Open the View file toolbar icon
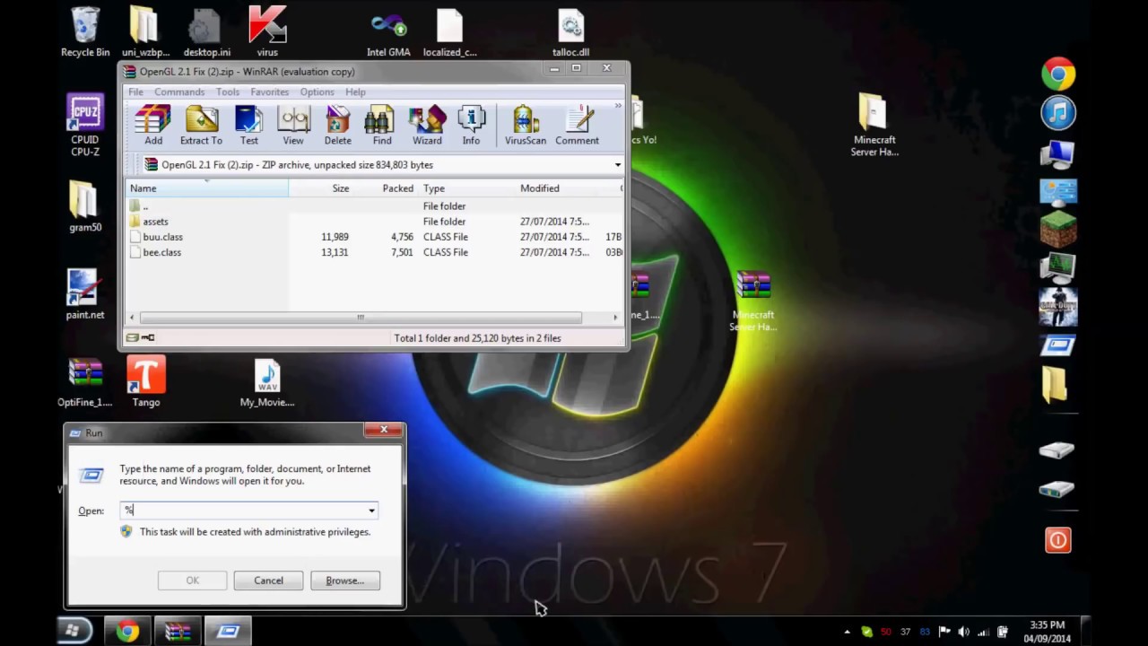Viewport: 1148px width, 646px height. (293, 125)
